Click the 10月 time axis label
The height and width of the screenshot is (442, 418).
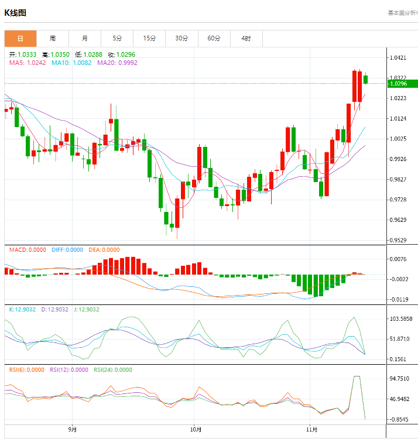196,430
